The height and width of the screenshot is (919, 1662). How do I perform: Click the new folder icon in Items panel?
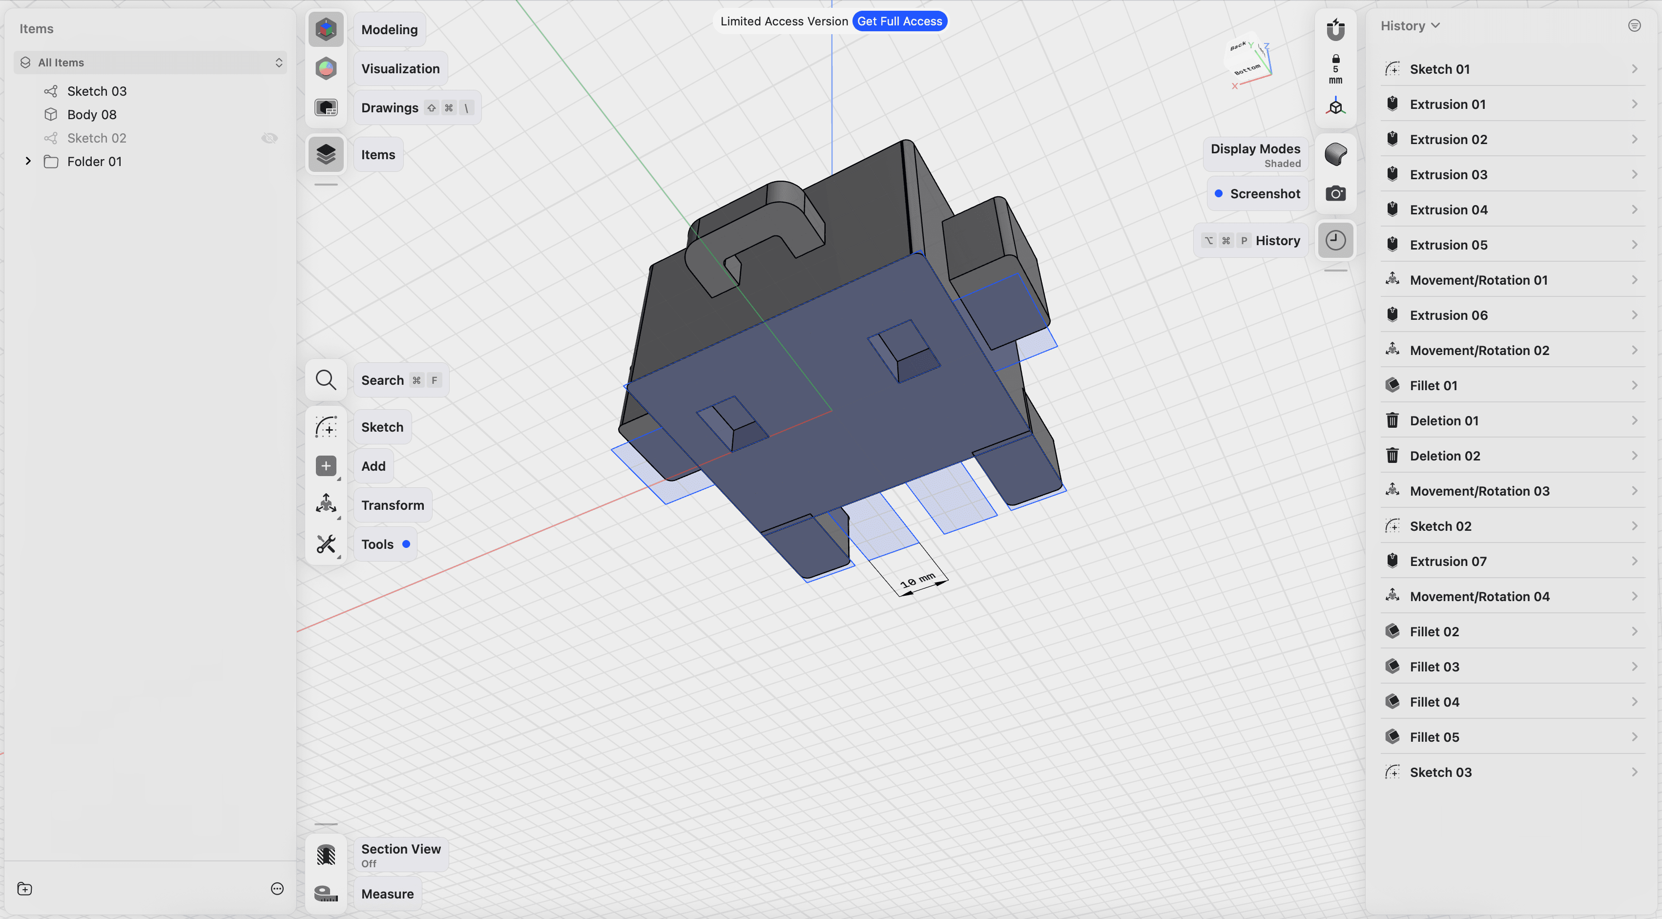tap(24, 889)
